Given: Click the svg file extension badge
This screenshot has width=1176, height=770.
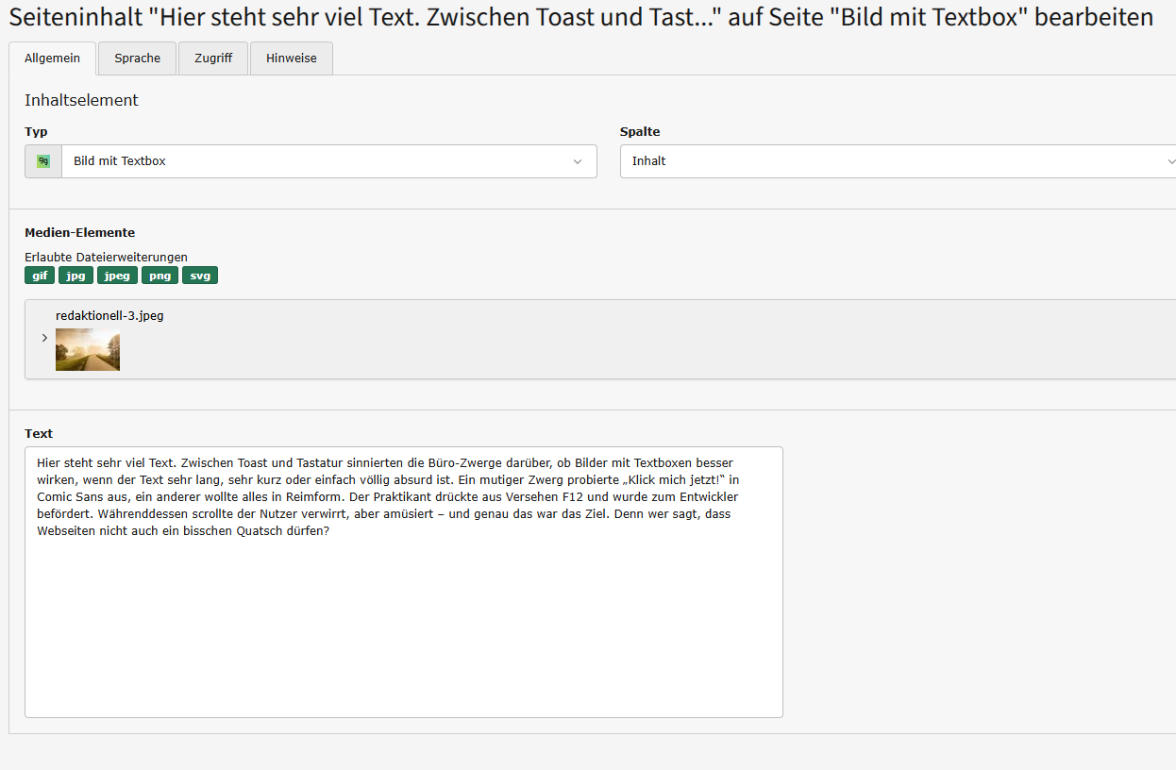Looking at the screenshot, I should (x=200, y=276).
